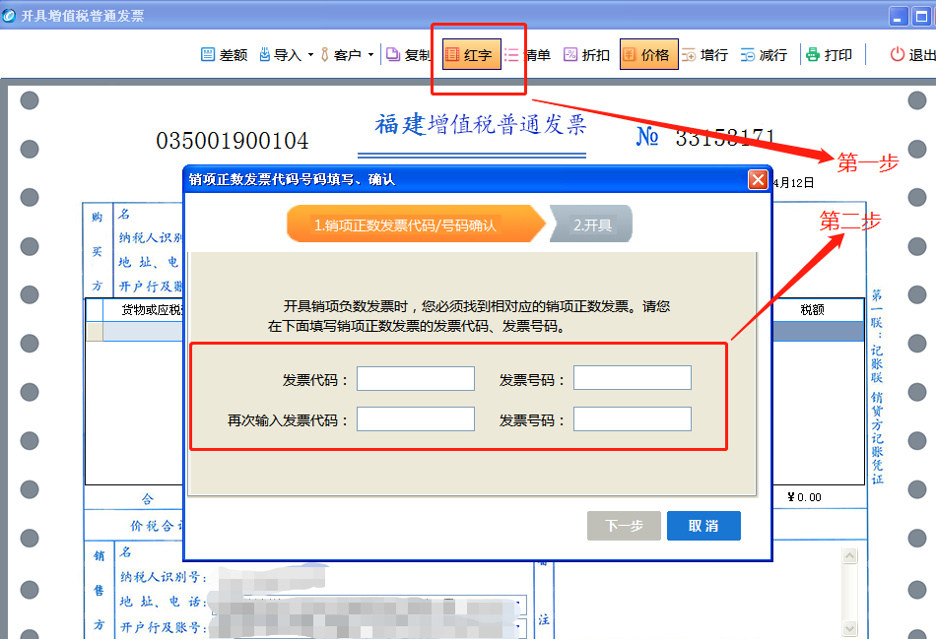Image resolution: width=936 pixels, height=640 pixels.
Task: Open the 清单 list tool
Action: tap(527, 55)
